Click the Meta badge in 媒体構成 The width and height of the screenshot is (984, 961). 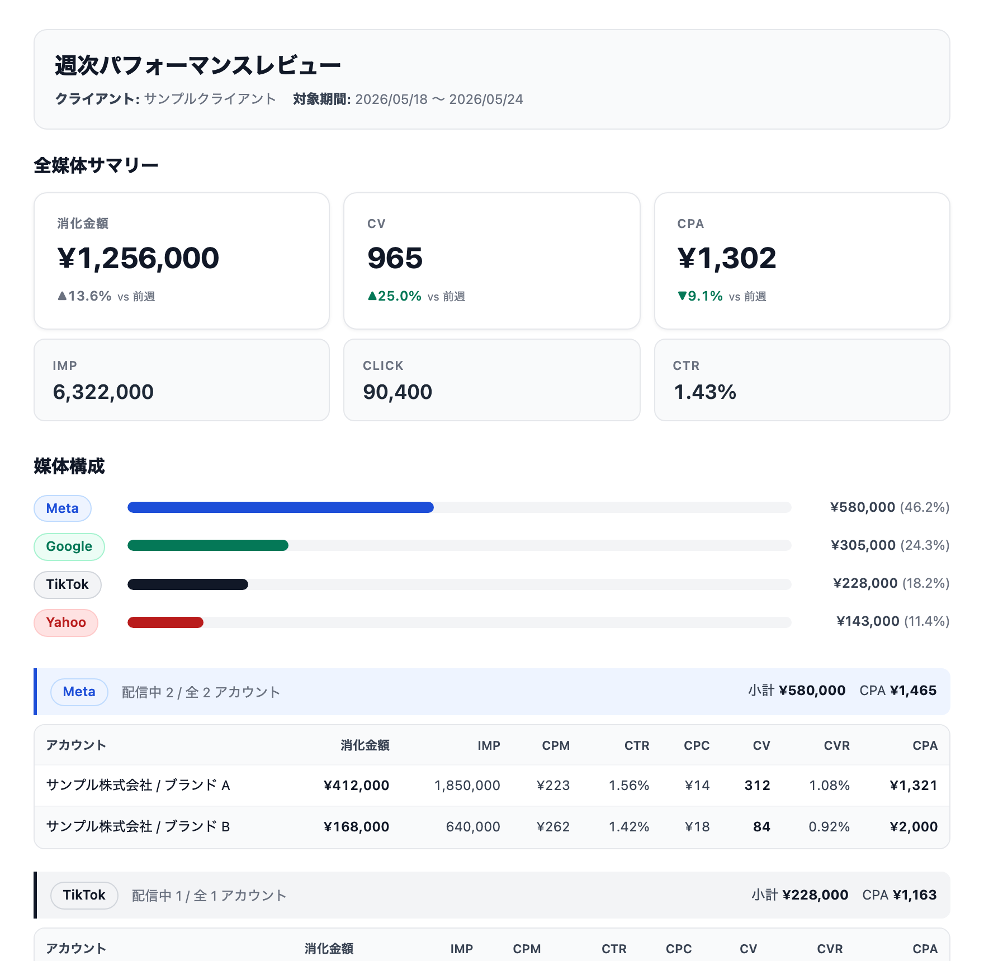[x=63, y=508]
